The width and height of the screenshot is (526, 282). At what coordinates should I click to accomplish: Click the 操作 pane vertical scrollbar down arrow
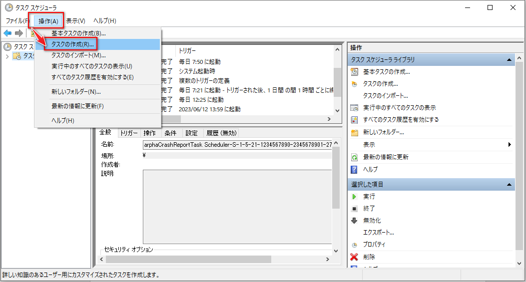pos(520,264)
